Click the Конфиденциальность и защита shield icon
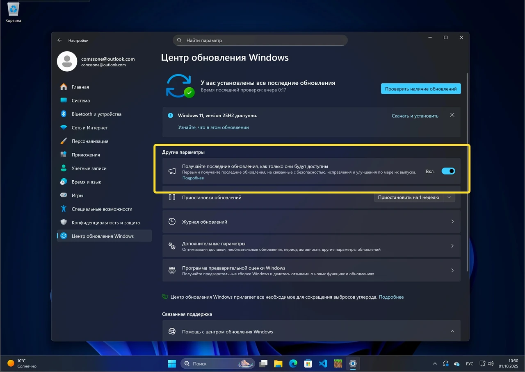Screen dimensions: 525x372 click(x=64, y=222)
